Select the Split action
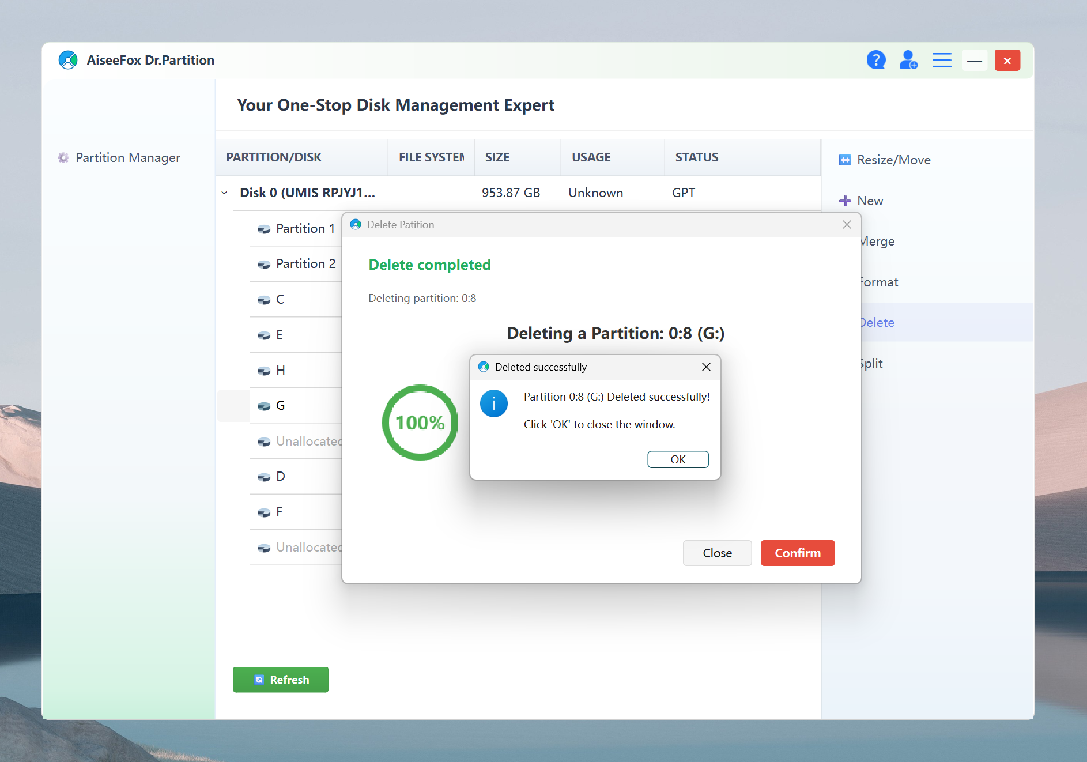1087x762 pixels. [873, 364]
